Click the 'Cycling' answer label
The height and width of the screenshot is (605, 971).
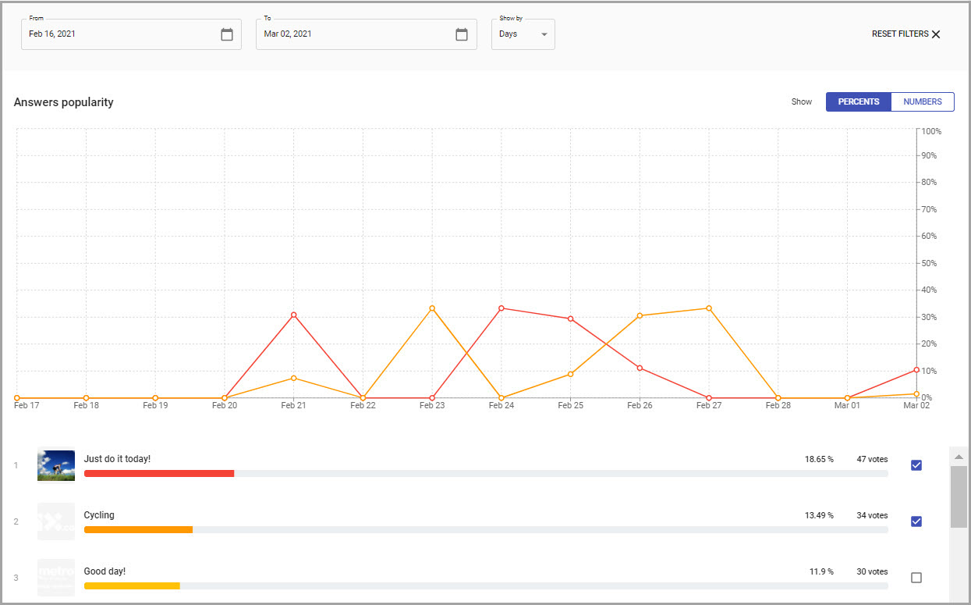(x=99, y=515)
